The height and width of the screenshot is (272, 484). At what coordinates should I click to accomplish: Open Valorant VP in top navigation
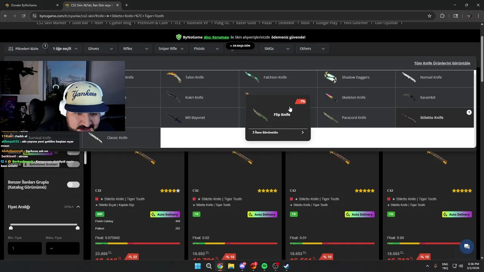[197, 23]
